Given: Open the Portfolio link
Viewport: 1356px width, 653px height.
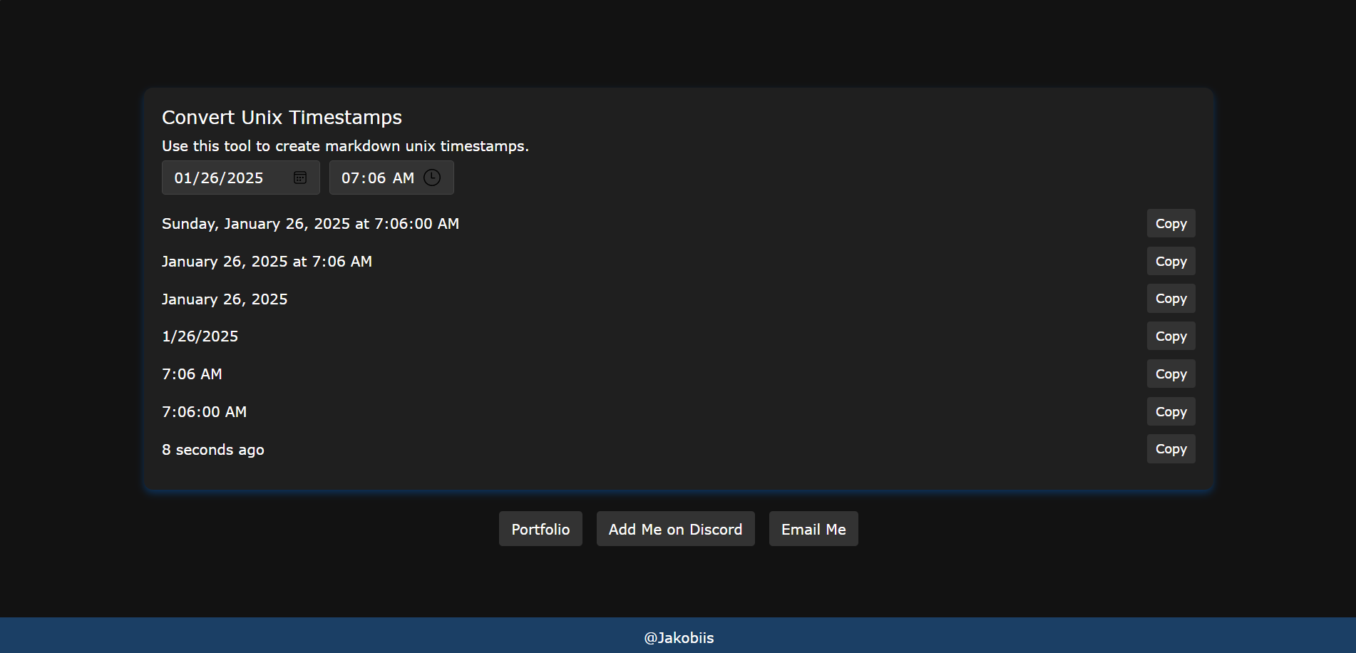Looking at the screenshot, I should coord(540,529).
